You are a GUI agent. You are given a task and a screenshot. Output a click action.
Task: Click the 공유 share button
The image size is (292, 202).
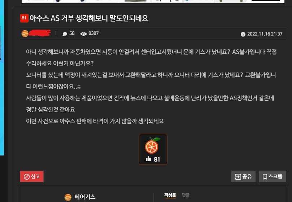pos(243,176)
